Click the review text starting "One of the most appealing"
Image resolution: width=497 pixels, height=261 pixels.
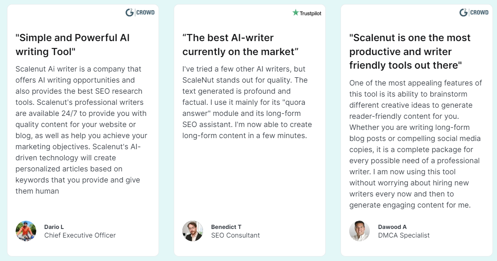(x=415, y=144)
